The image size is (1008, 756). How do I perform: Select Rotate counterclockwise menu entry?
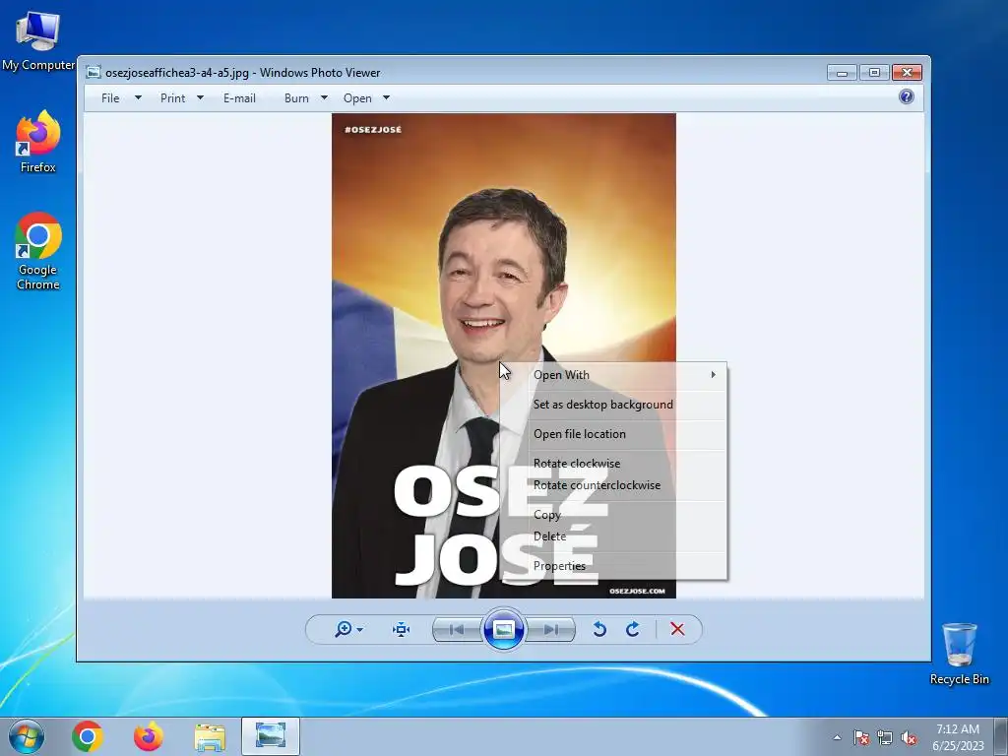click(613, 485)
